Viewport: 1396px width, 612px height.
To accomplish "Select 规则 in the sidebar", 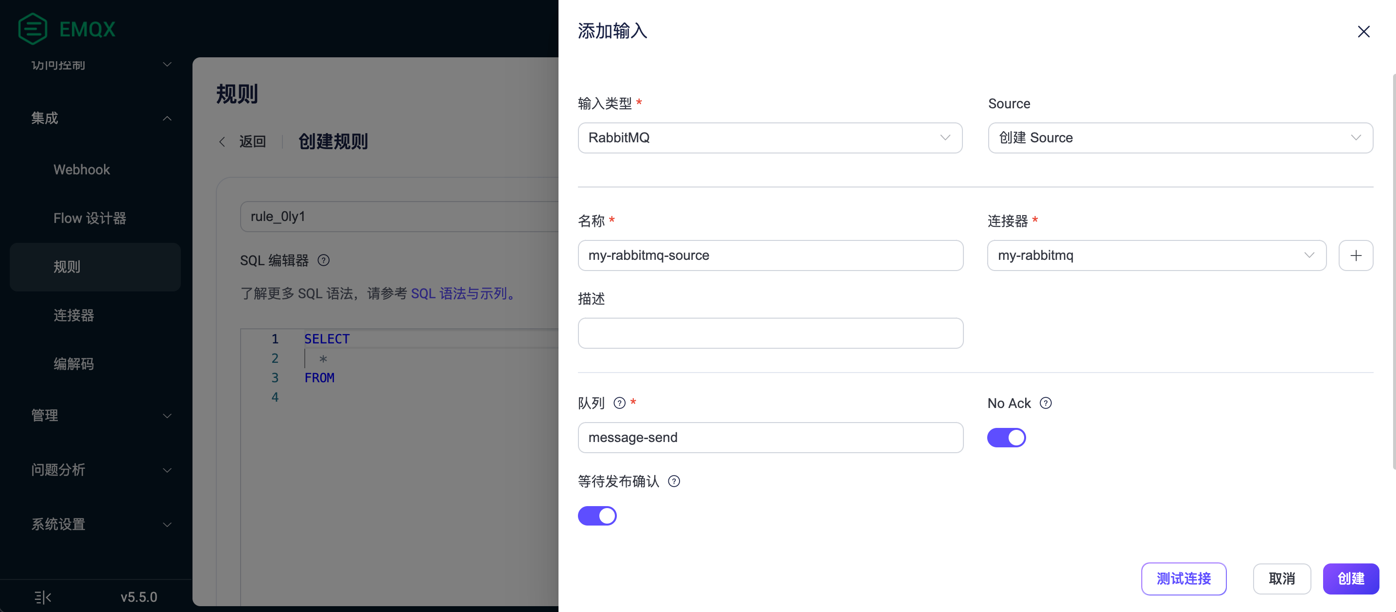I will (x=67, y=267).
